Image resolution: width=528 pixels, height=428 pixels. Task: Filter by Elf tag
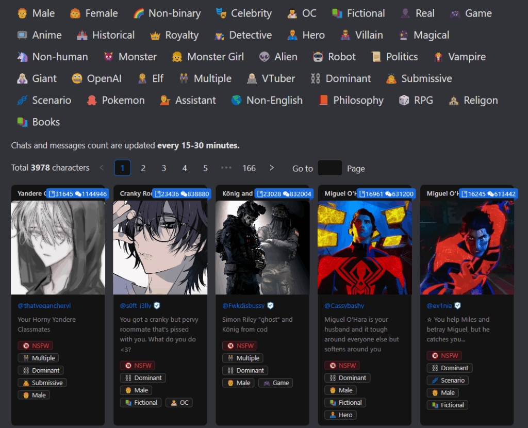[150, 78]
